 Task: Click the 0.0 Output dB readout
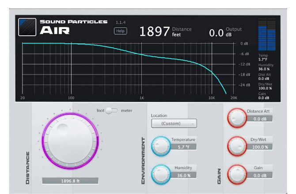pos(225,32)
